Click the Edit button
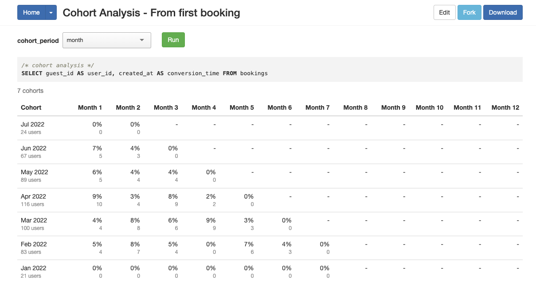 click(444, 12)
